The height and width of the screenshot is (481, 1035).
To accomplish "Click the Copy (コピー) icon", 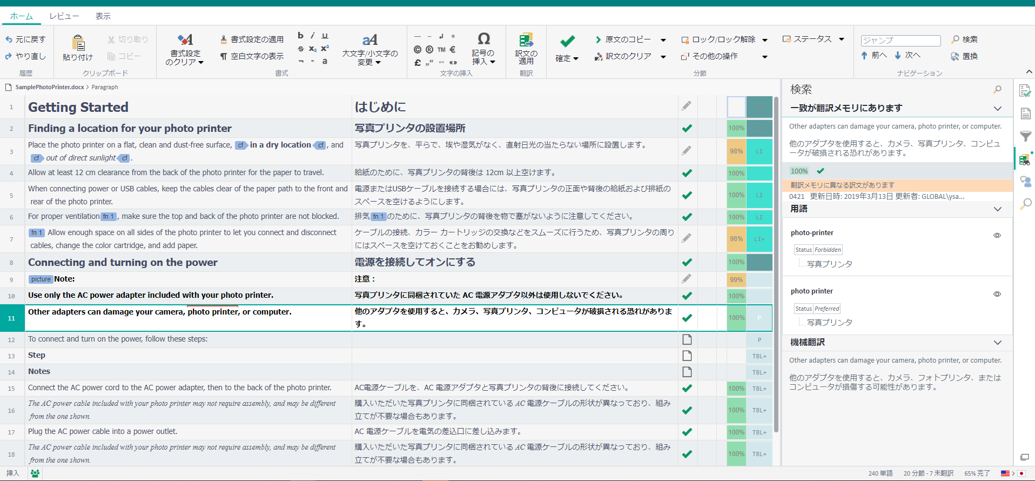I will [111, 56].
